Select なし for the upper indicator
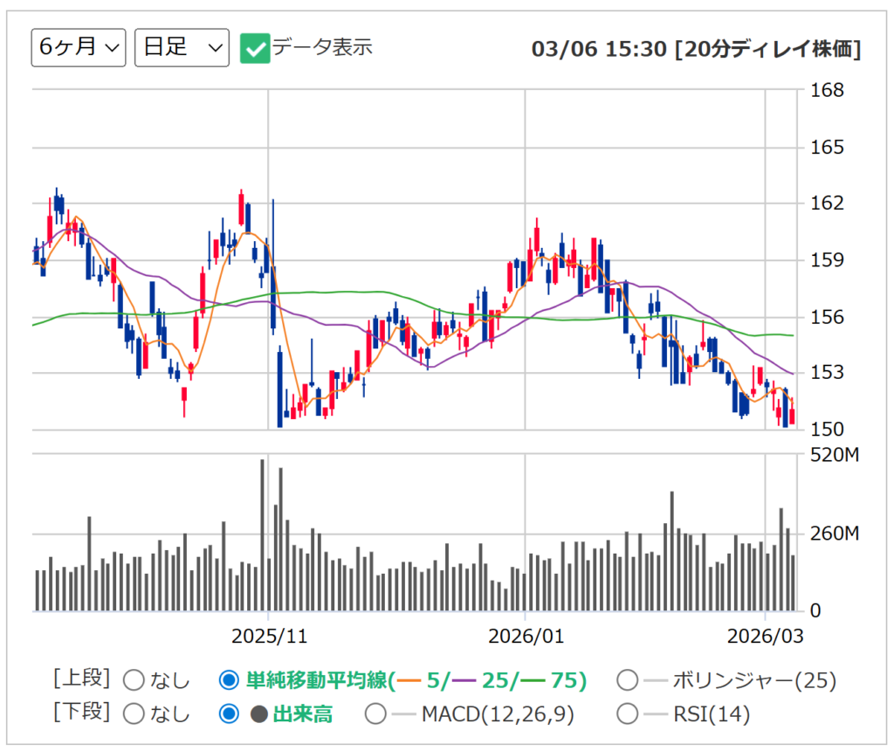 [135, 679]
